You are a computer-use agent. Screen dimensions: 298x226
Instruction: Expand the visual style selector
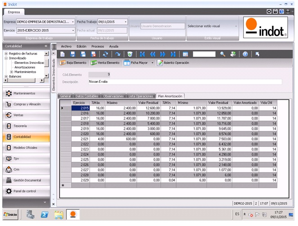[236, 26]
